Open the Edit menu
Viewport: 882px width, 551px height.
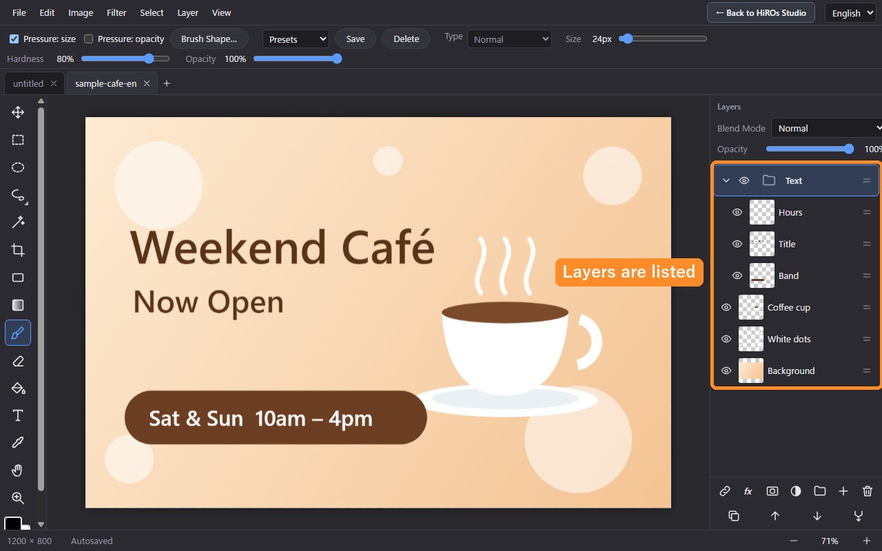[47, 13]
